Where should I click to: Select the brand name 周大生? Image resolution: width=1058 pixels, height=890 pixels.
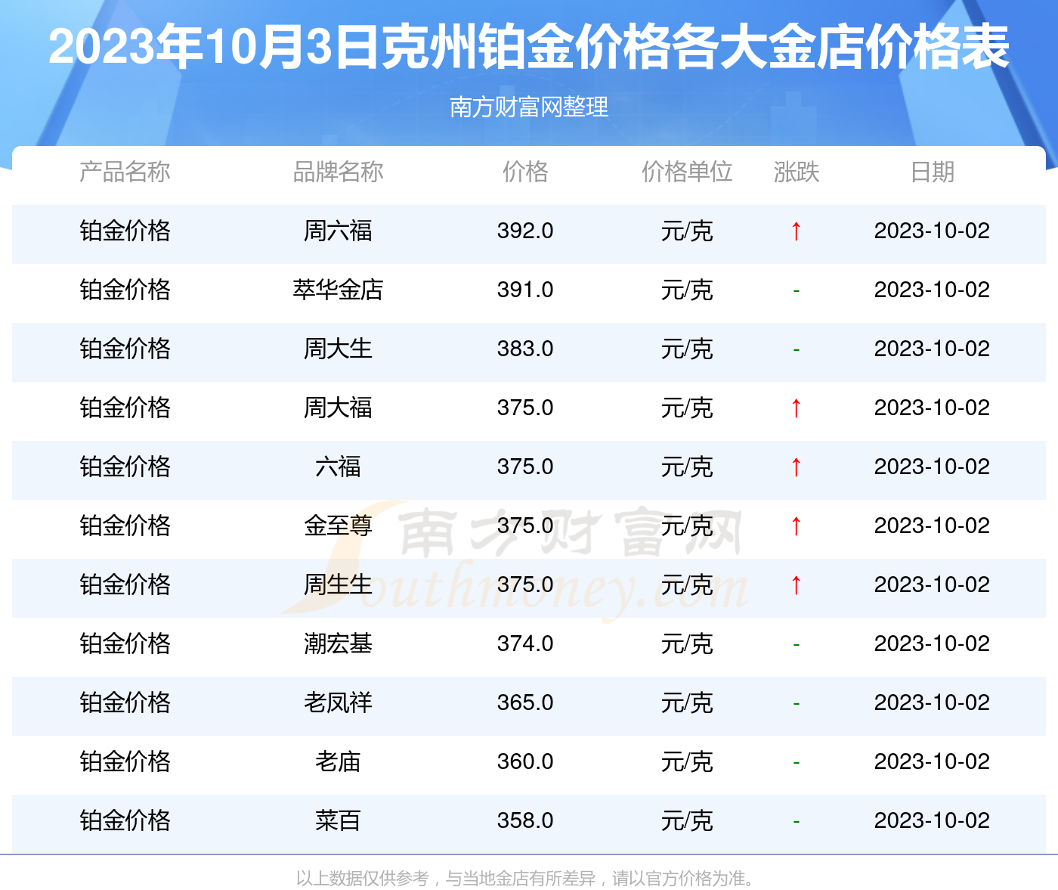point(338,349)
